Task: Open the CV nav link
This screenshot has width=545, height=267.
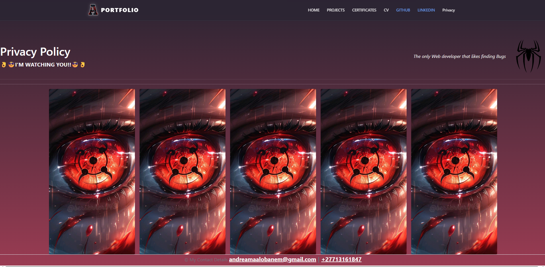Action: (x=386, y=10)
